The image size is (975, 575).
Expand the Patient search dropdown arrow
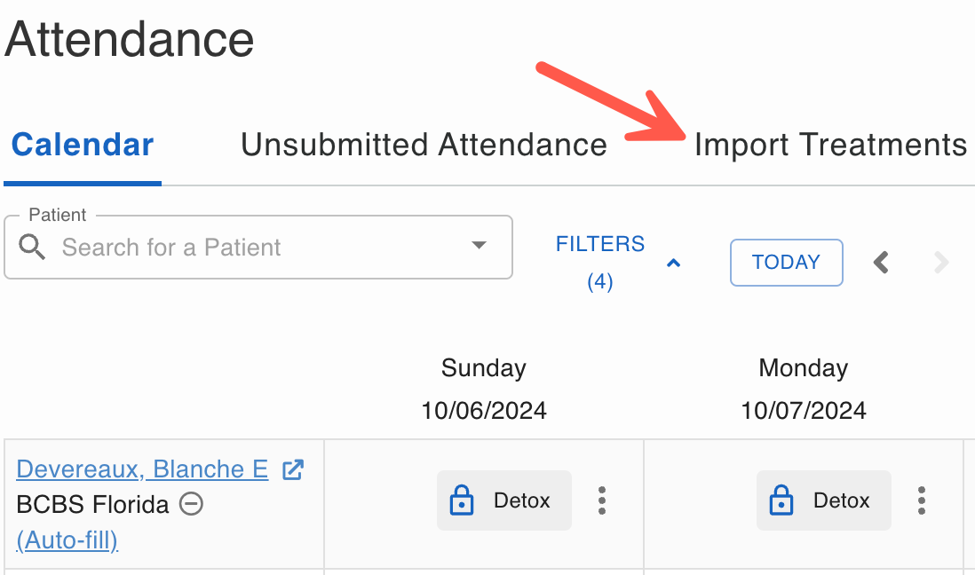(x=478, y=245)
